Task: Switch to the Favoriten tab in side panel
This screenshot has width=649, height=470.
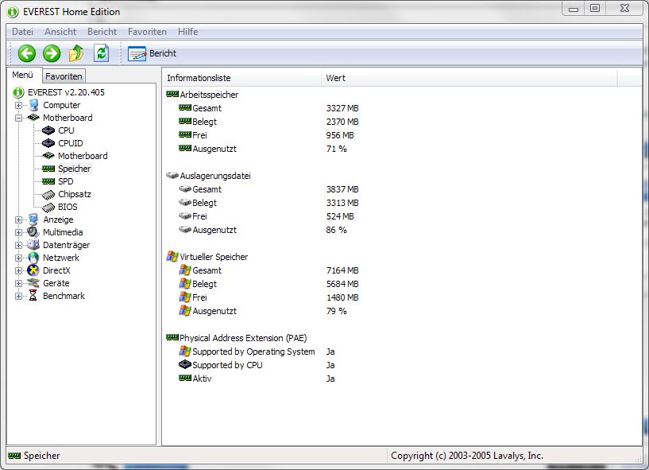Action: tap(64, 76)
